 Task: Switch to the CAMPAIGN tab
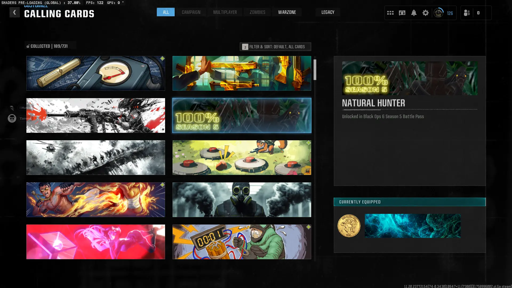(191, 12)
